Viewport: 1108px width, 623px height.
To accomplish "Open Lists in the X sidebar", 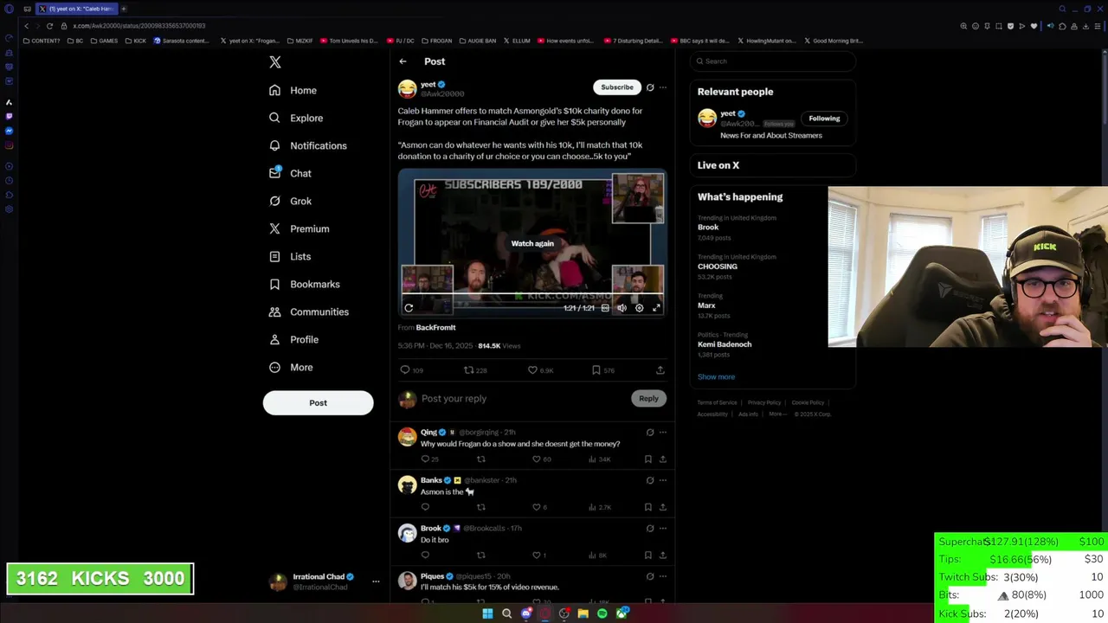I will 290,256.
